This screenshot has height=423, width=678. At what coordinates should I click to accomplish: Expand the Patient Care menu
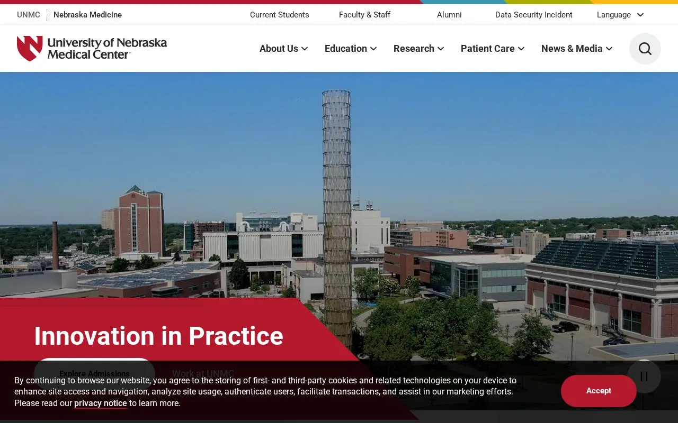(x=493, y=49)
